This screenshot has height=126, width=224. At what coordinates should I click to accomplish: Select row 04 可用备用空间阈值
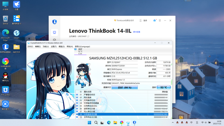tap(122, 103)
